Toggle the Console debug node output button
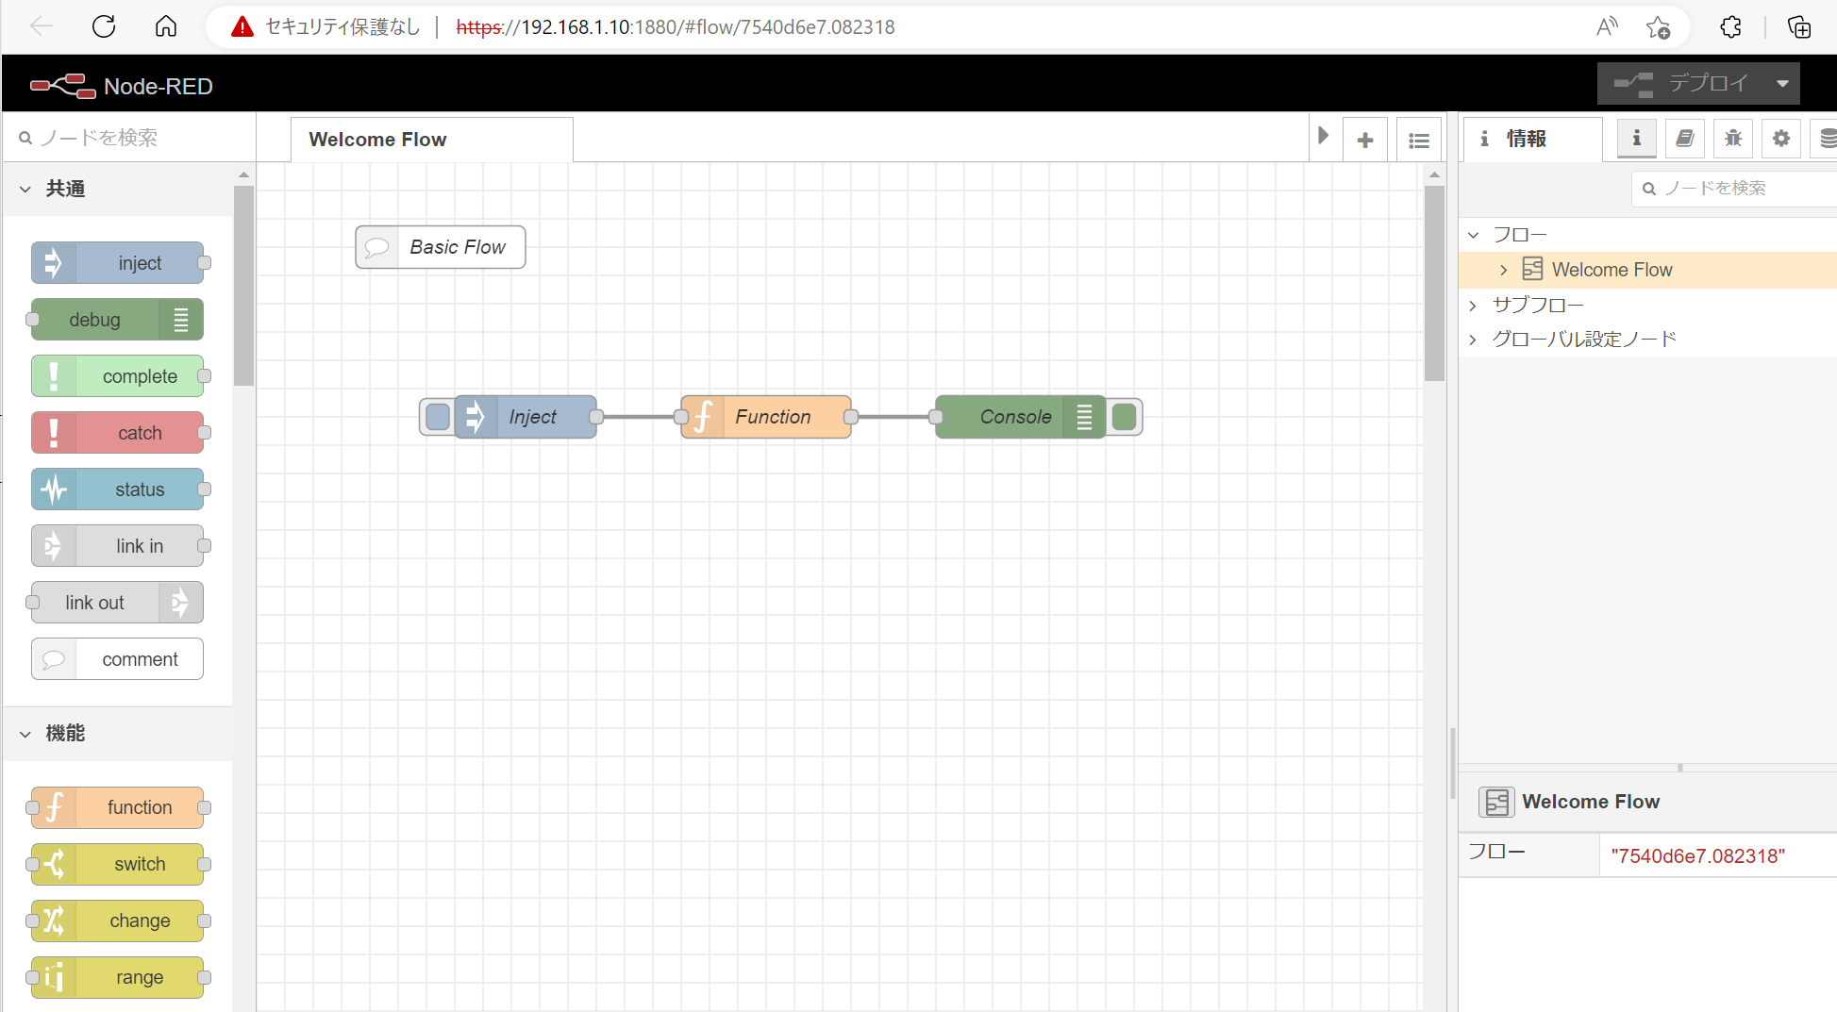 (1124, 417)
